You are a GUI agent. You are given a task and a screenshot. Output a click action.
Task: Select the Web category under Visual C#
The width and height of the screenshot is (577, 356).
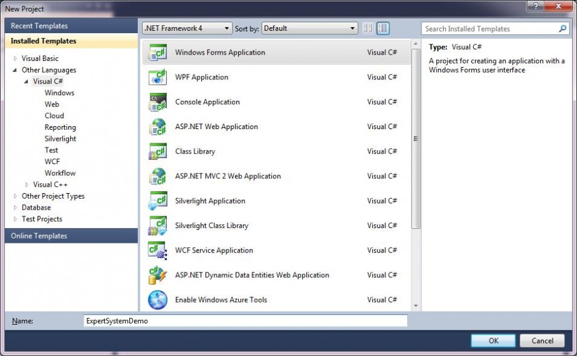coord(52,104)
